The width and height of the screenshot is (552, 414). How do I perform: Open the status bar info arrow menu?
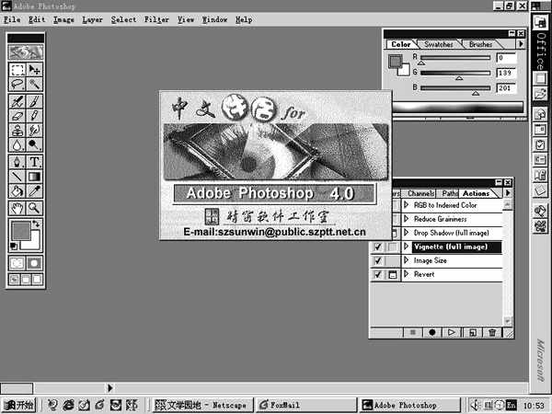[109, 387]
